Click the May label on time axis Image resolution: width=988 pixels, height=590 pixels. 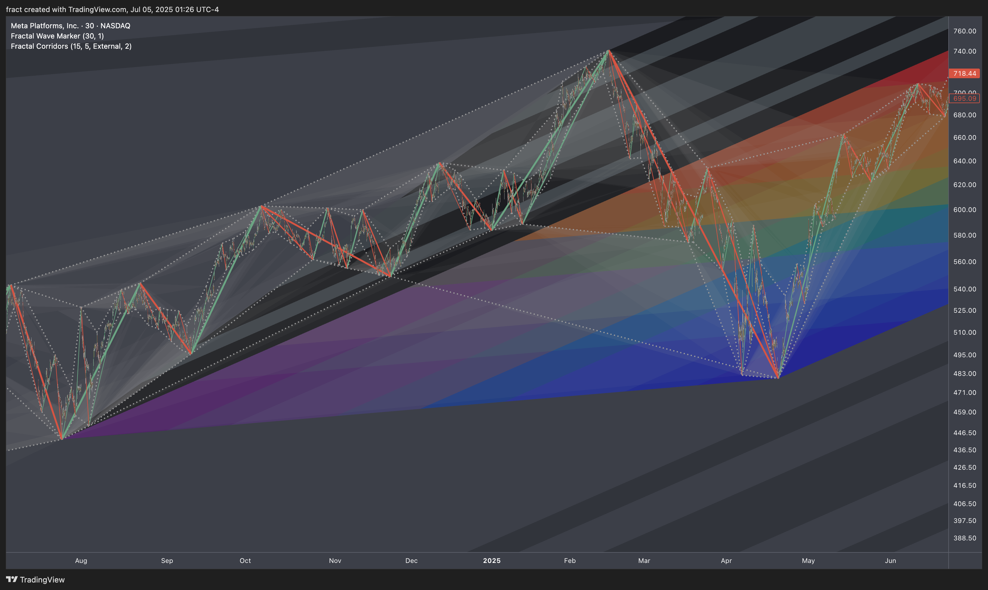tap(809, 561)
